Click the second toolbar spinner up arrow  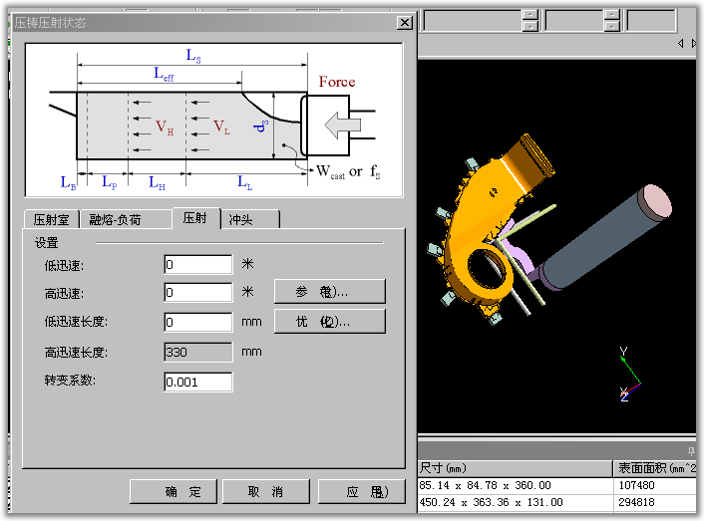coord(611,15)
